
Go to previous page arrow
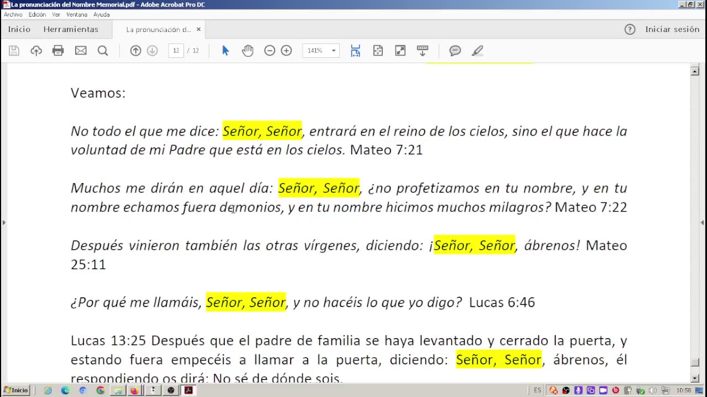(135, 51)
